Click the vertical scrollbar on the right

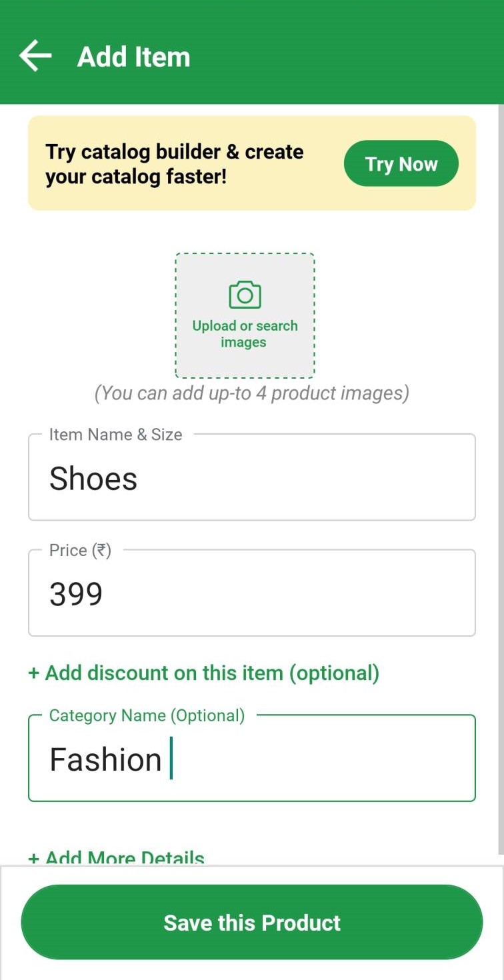click(x=500, y=467)
